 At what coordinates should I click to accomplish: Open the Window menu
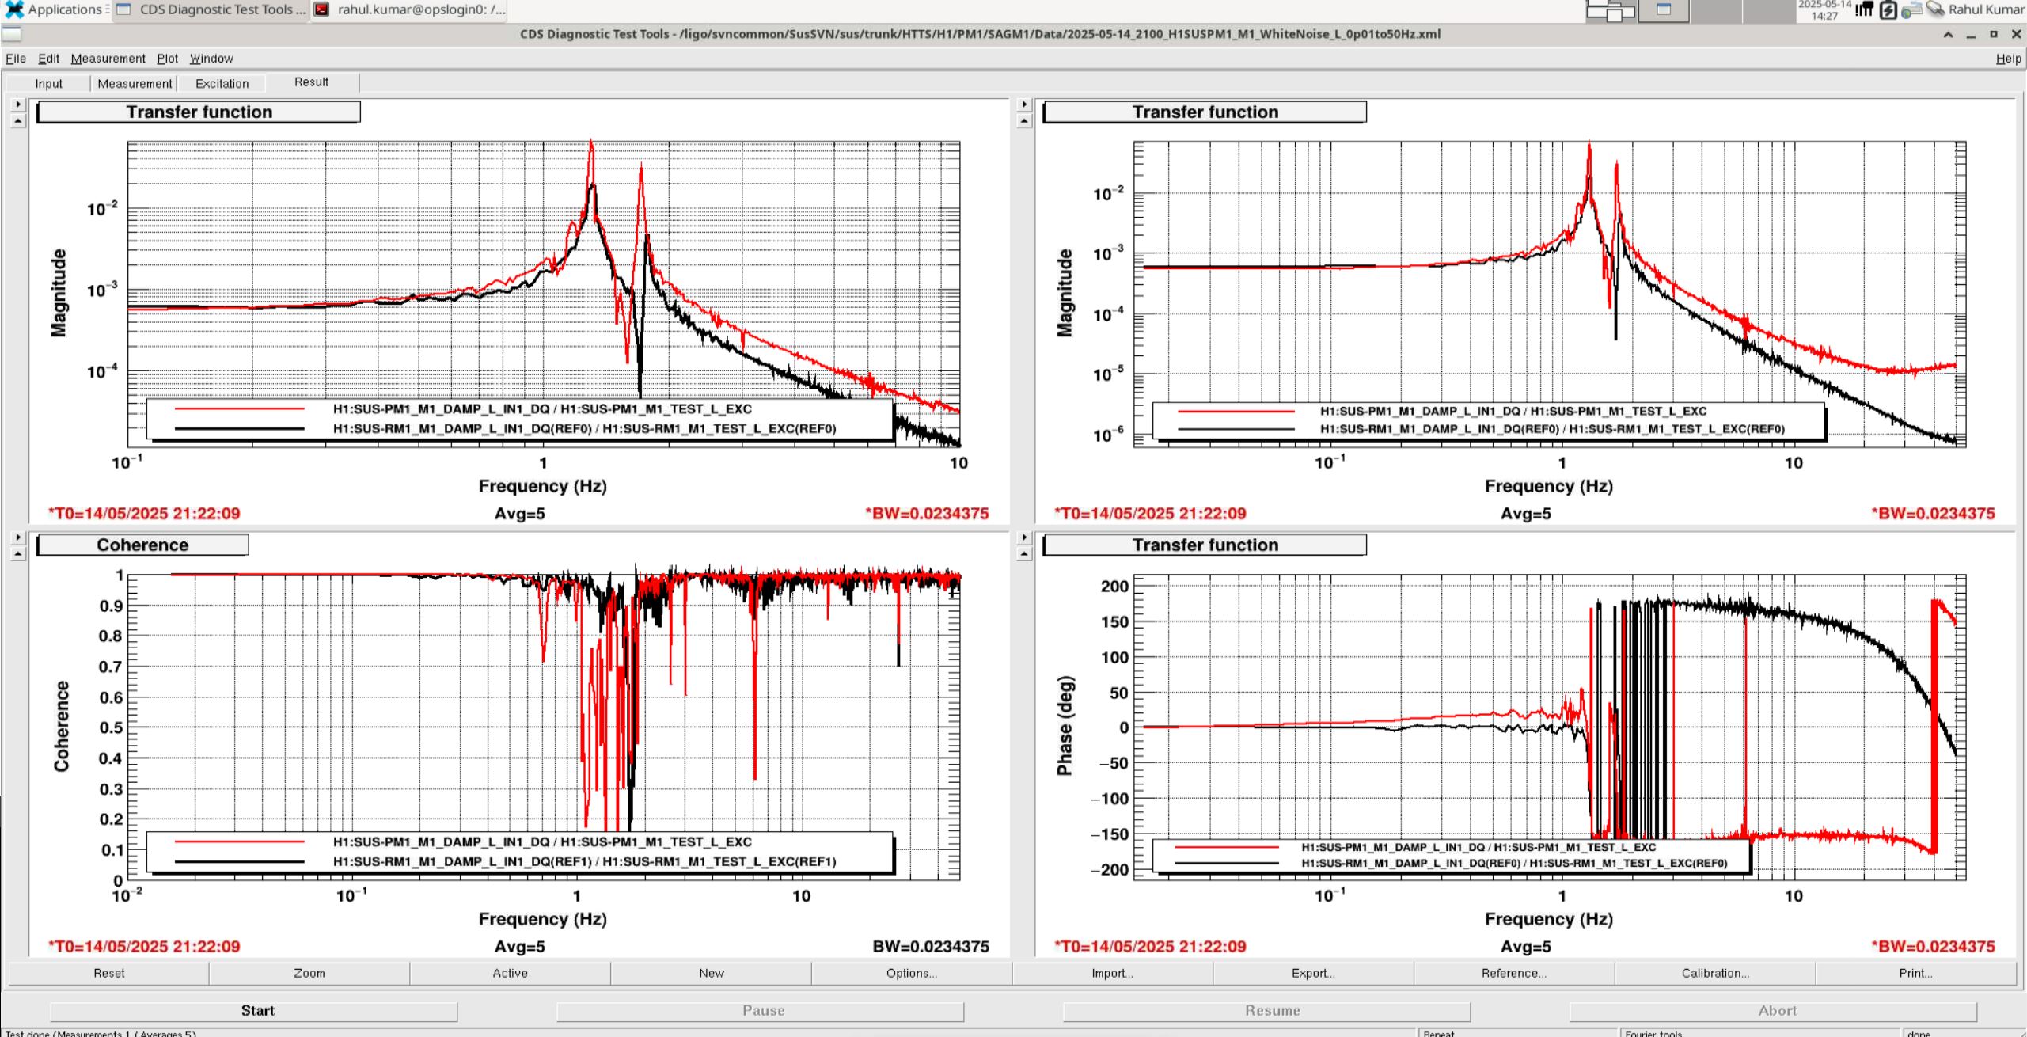[211, 59]
